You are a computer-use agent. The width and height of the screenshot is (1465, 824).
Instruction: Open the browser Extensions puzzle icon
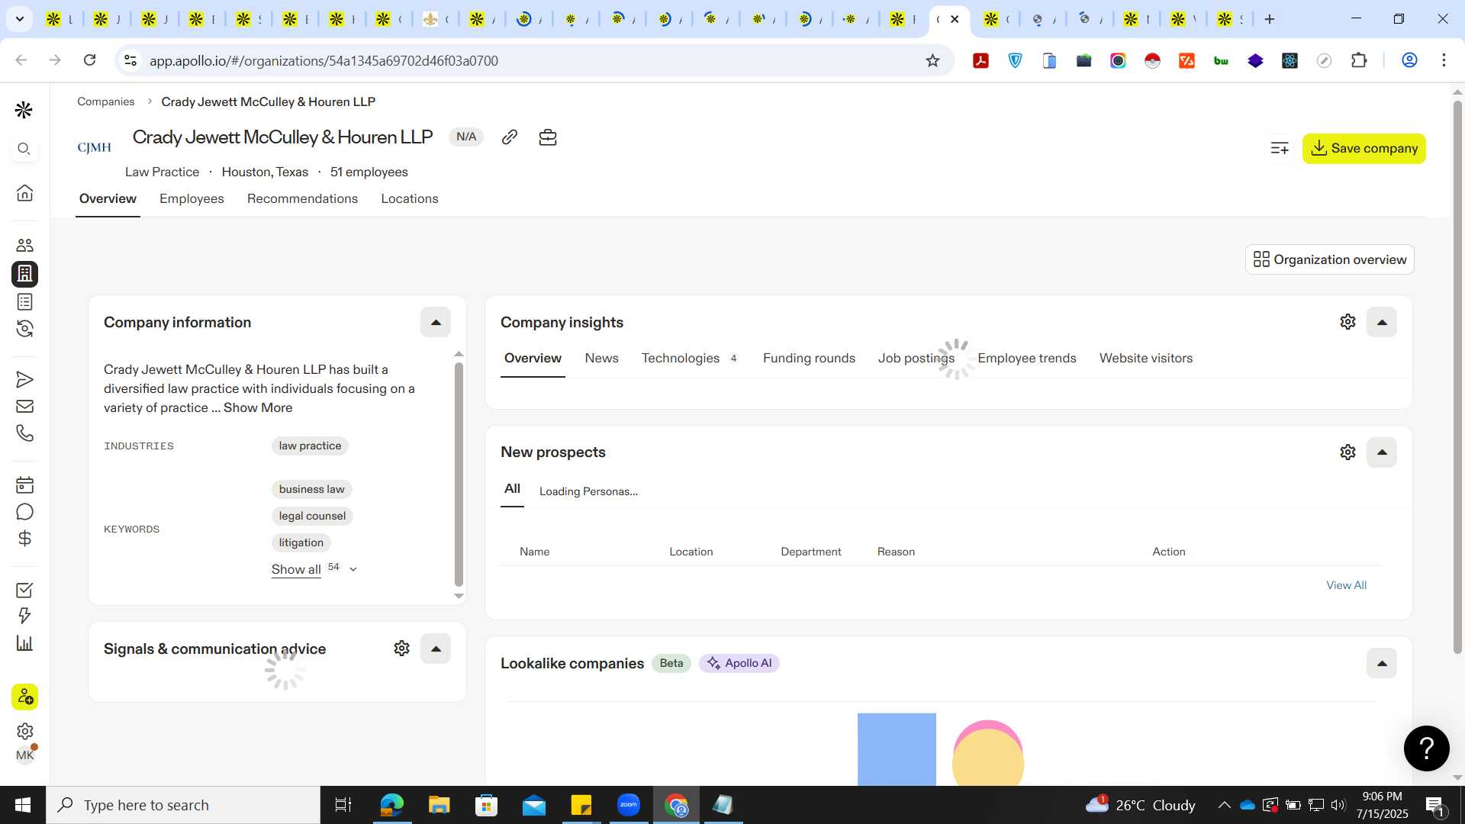click(x=1359, y=60)
